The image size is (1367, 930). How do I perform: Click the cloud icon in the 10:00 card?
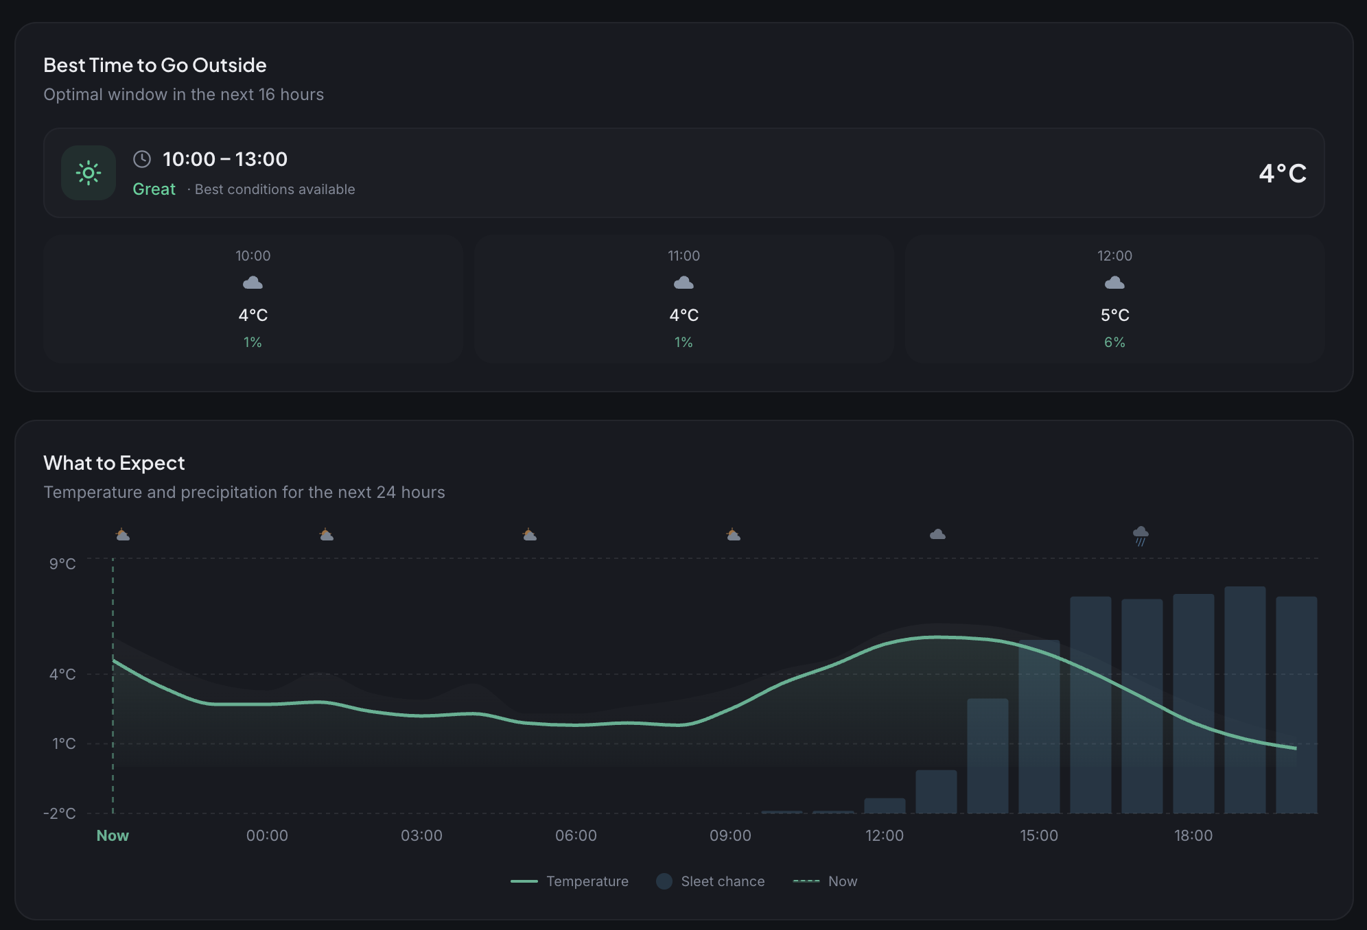click(x=253, y=283)
